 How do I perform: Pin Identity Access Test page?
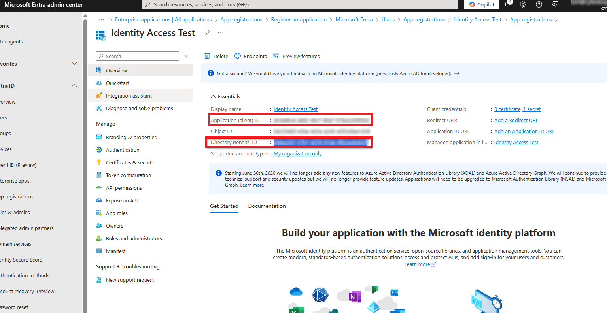click(208, 33)
